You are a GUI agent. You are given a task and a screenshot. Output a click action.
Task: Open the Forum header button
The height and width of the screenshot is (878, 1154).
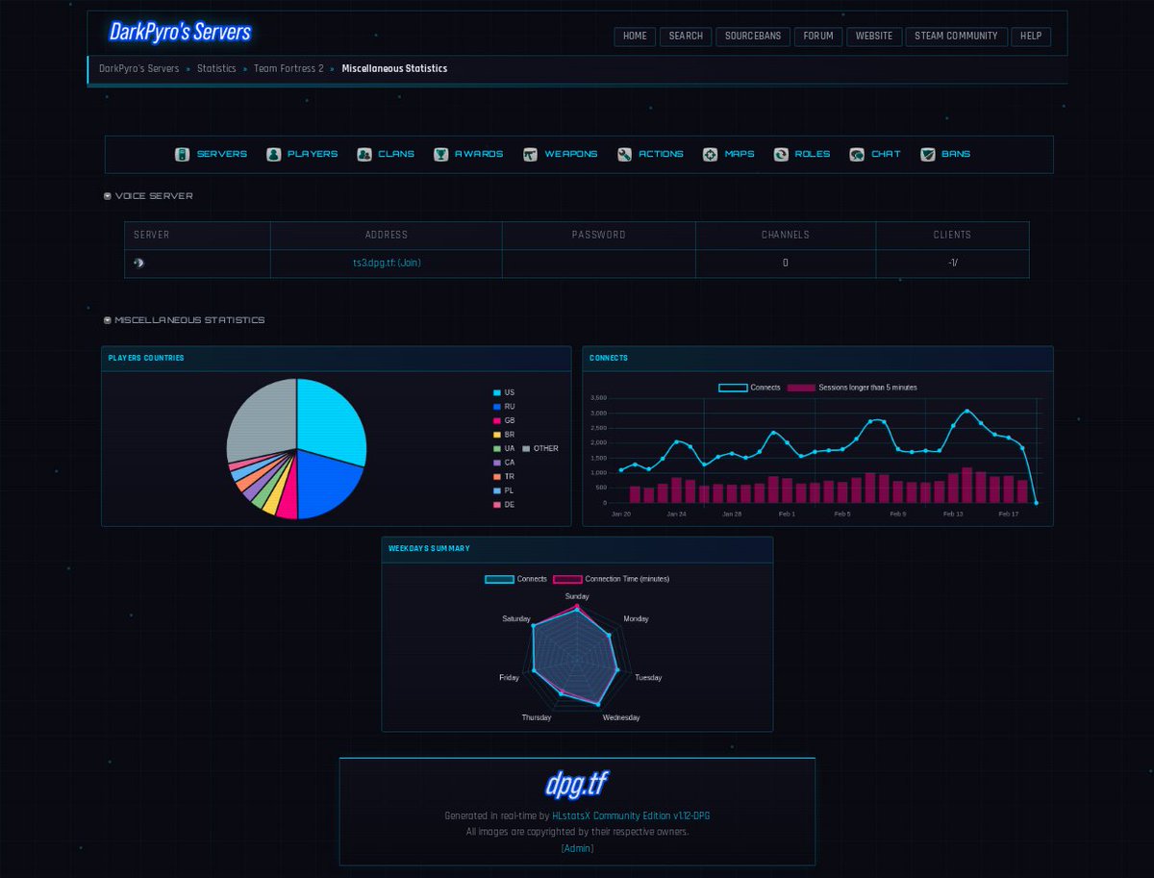coord(818,37)
